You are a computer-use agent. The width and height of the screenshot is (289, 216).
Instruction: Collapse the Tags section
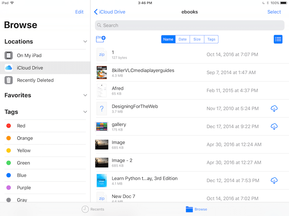coord(85,112)
